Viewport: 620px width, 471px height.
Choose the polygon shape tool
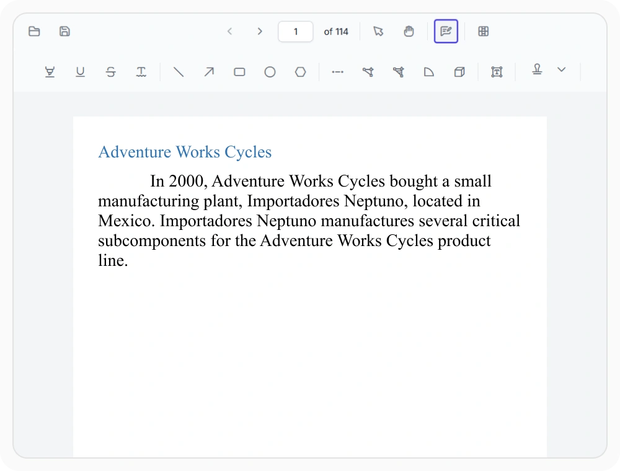(x=301, y=72)
